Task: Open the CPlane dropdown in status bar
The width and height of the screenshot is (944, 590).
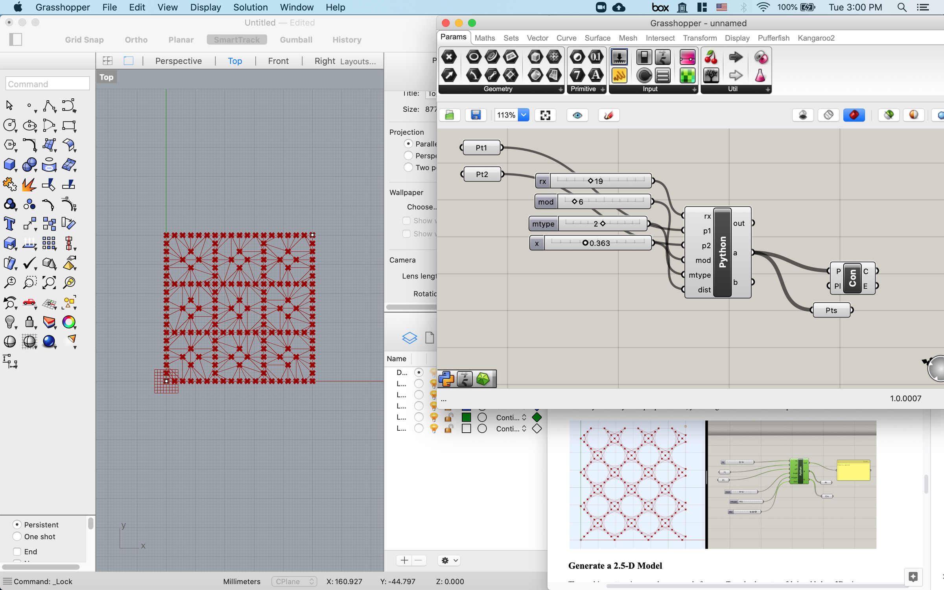Action: (294, 581)
